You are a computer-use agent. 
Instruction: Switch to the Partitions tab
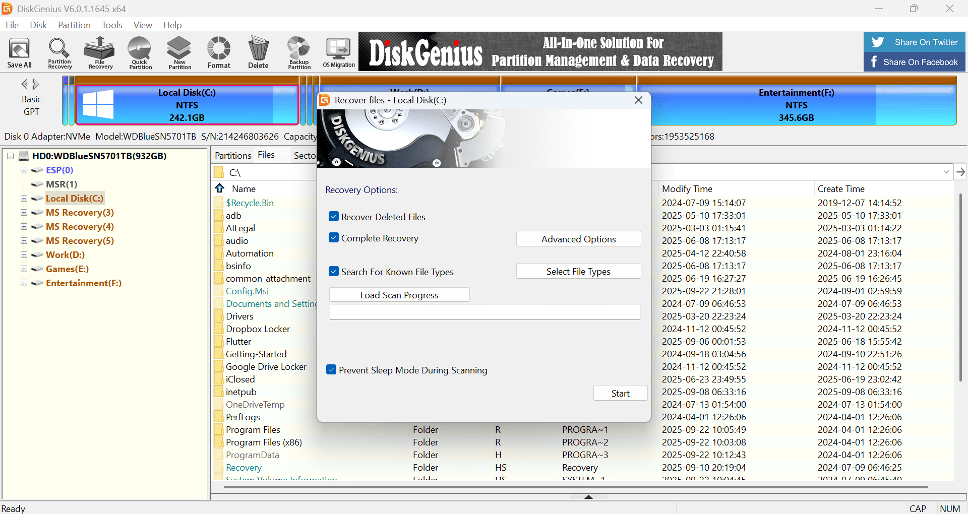click(232, 155)
